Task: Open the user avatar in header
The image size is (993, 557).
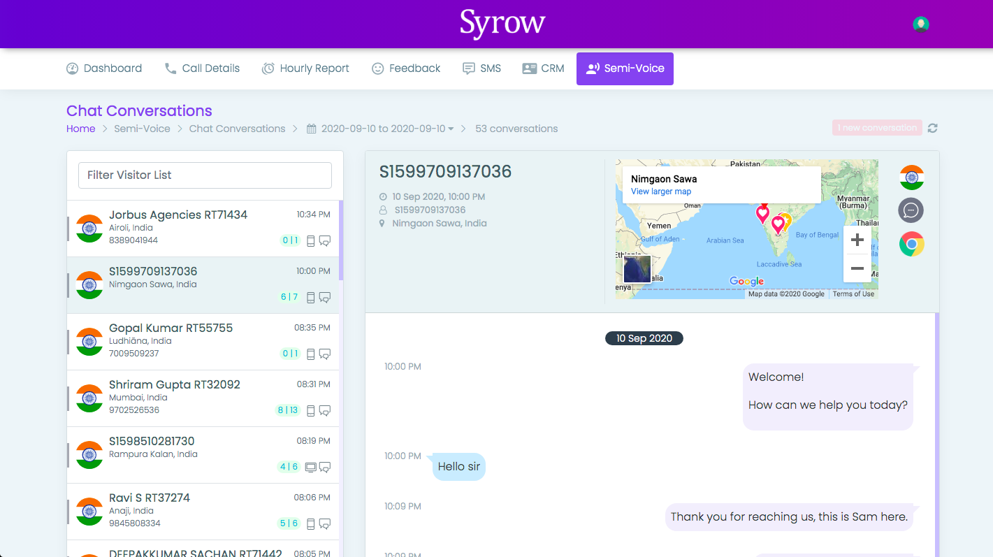Action: click(x=921, y=24)
